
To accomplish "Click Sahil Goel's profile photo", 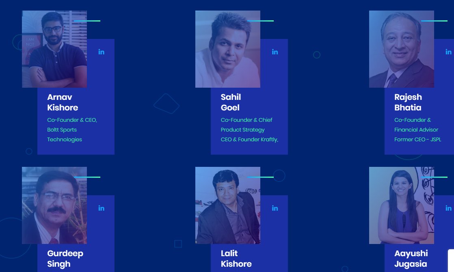I will point(228,49).
